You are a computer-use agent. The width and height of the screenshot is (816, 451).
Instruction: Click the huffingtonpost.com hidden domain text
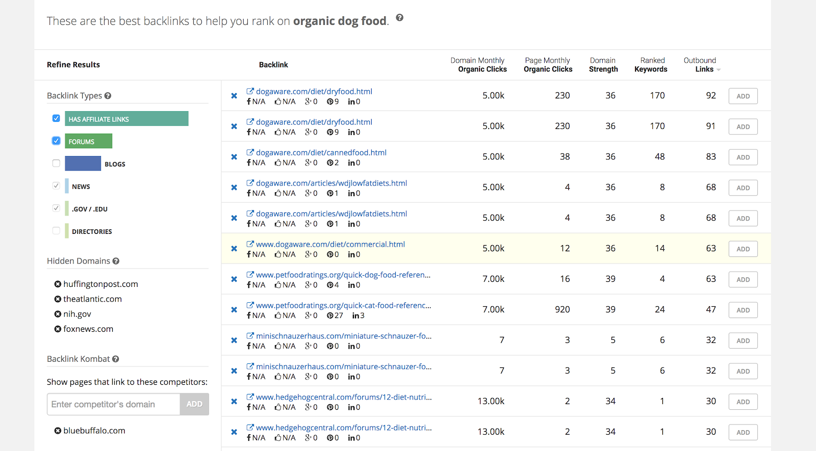tap(100, 284)
